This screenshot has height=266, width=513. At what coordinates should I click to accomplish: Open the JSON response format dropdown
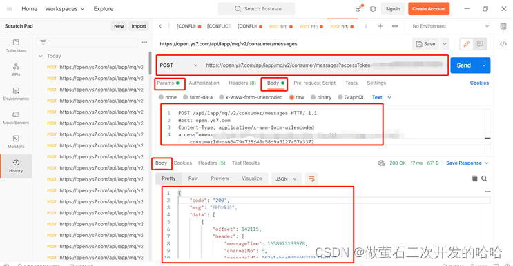(x=286, y=179)
